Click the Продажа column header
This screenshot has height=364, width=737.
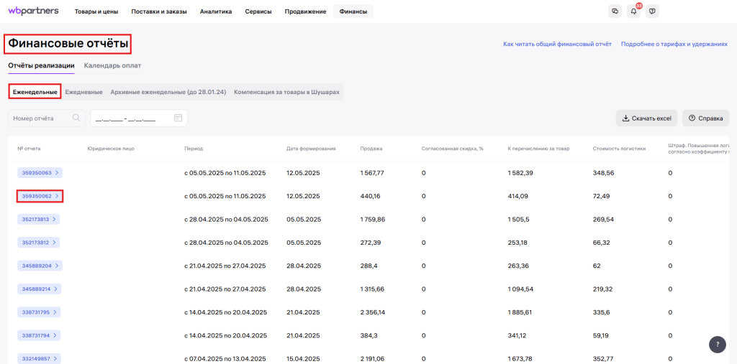[x=371, y=149]
